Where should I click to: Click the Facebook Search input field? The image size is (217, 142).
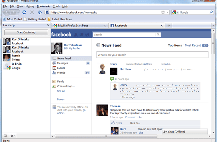124,34
